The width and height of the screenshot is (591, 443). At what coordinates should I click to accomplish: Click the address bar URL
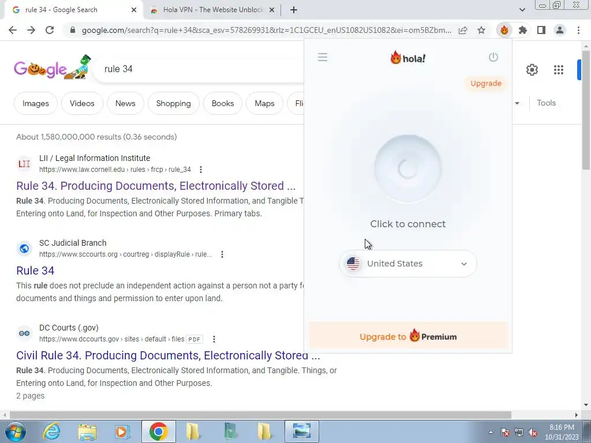[x=266, y=30]
